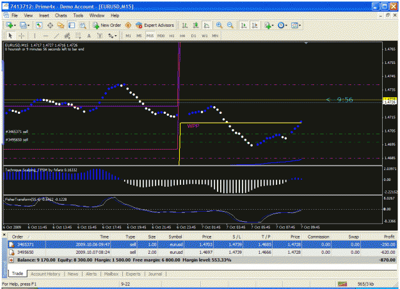Switch chart to Candlesticks mode
This screenshot has width=400, height=289.
click(196, 25)
